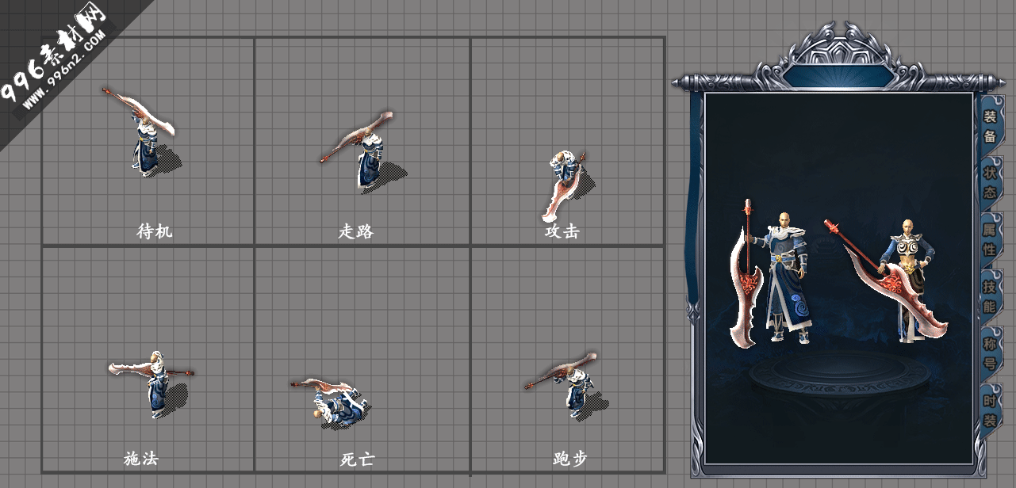Image resolution: width=1016 pixels, height=488 pixels.
Task: Click the 待机 label text
Action: [155, 231]
